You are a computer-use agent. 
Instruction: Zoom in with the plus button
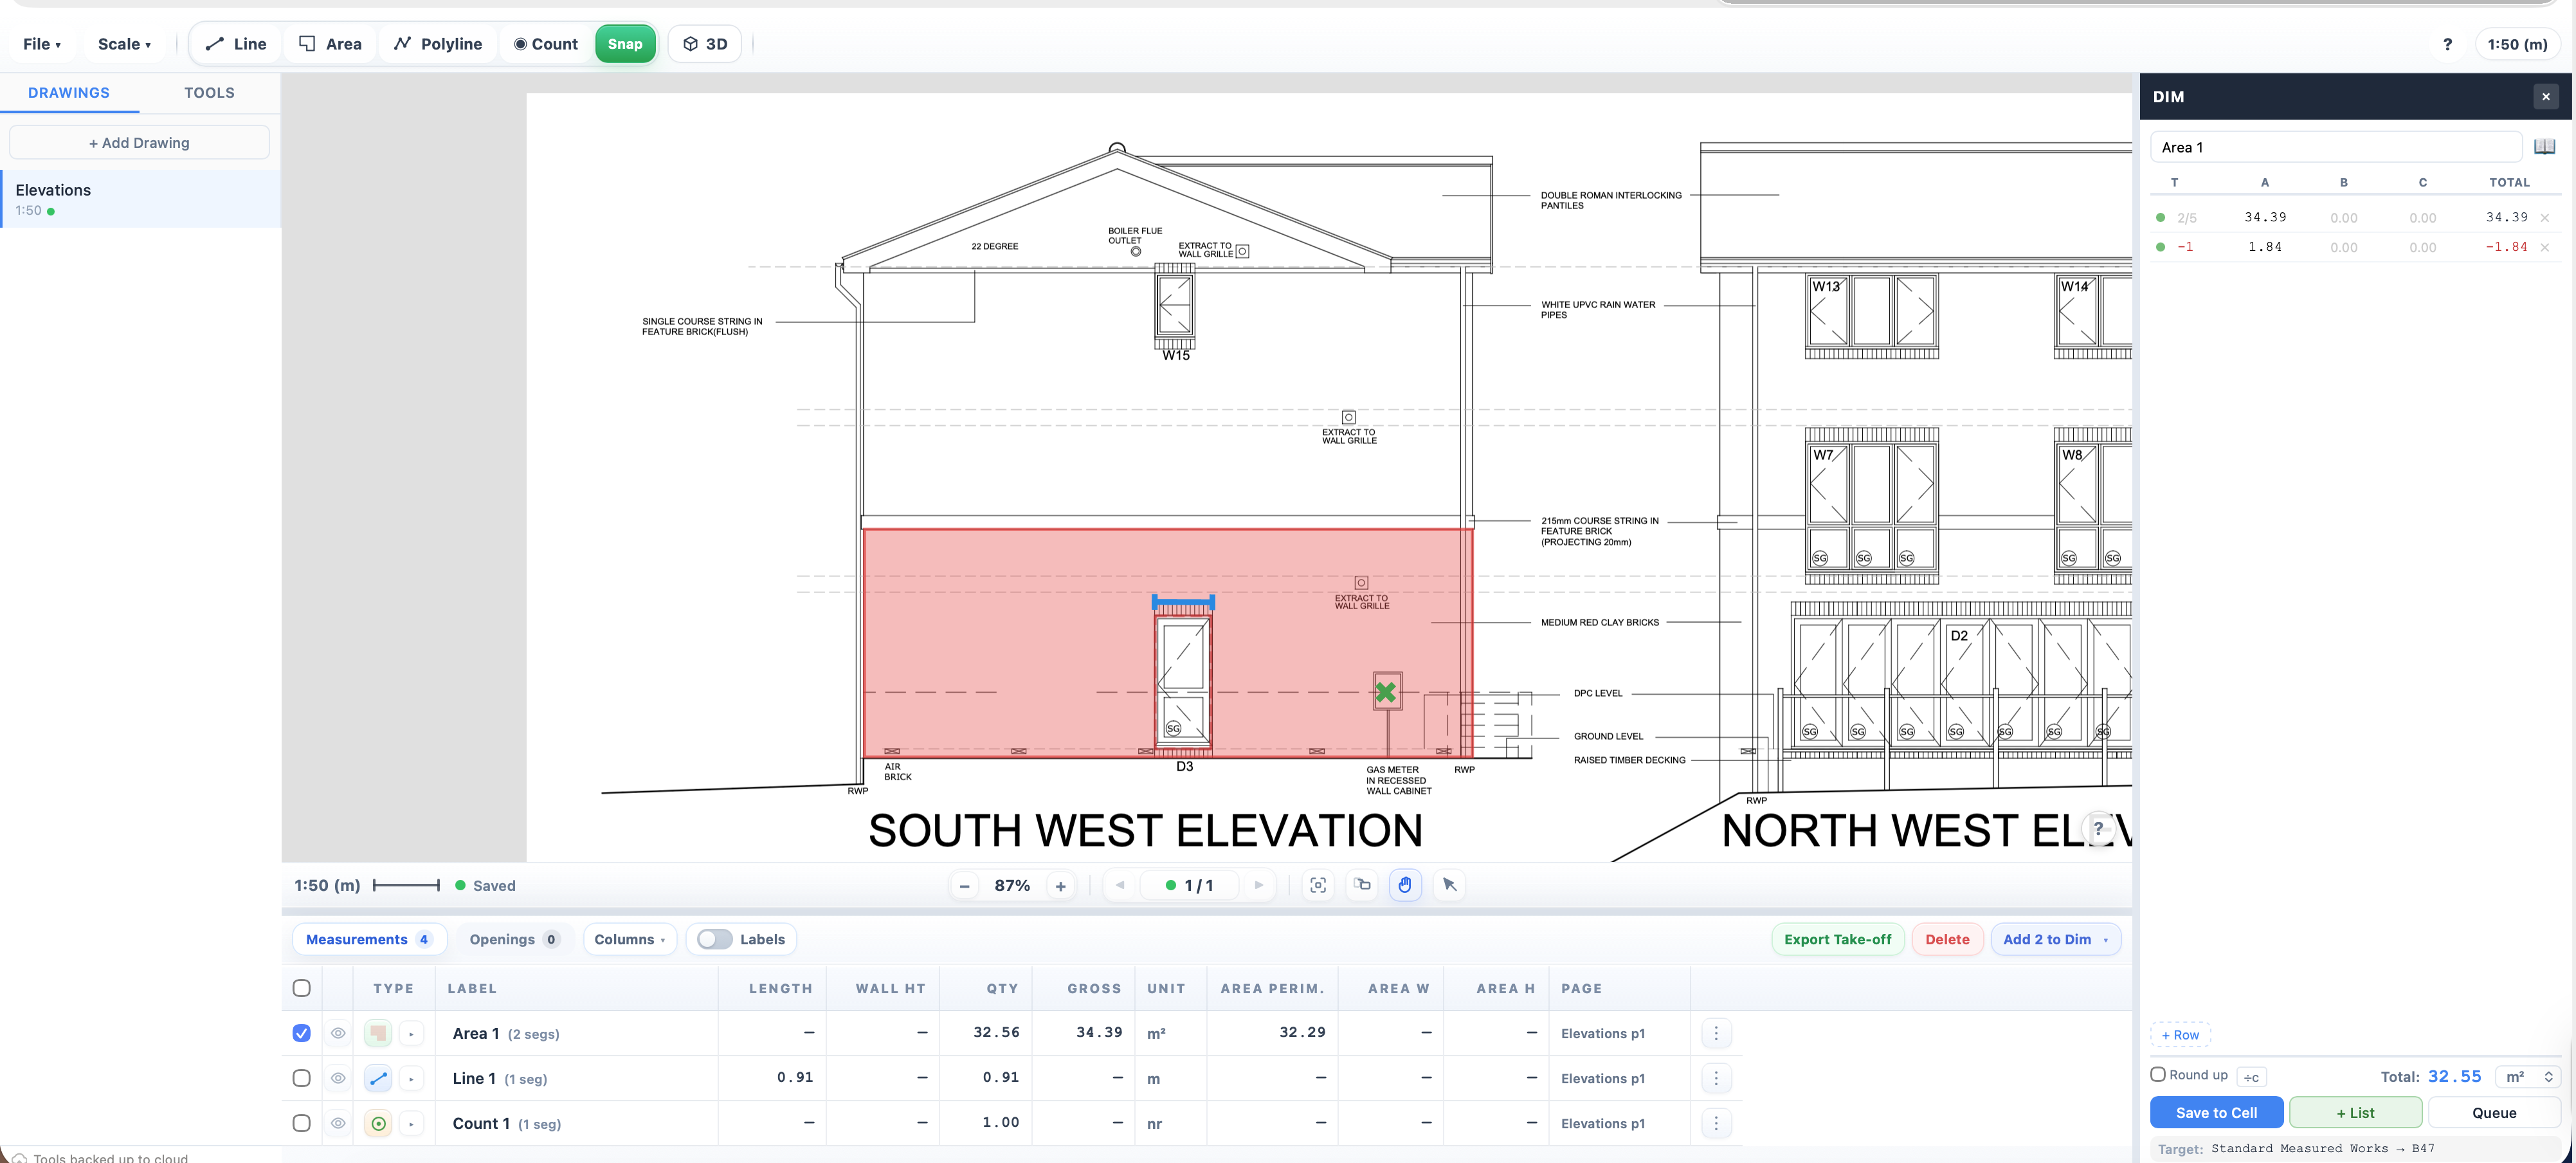pos(1060,886)
